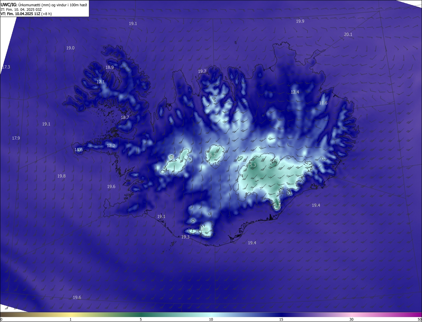The width and height of the screenshot is (422, 322).
Task: Click the title 'Úrkomumætti (mm) og vindur í 100m hæð'
Action: coord(53,5)
